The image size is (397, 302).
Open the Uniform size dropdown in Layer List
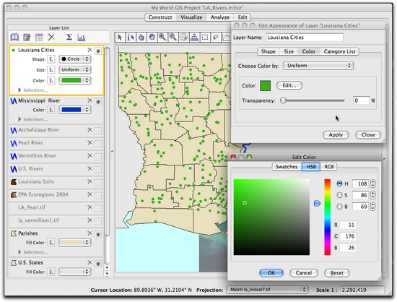(x=75, y=69)
